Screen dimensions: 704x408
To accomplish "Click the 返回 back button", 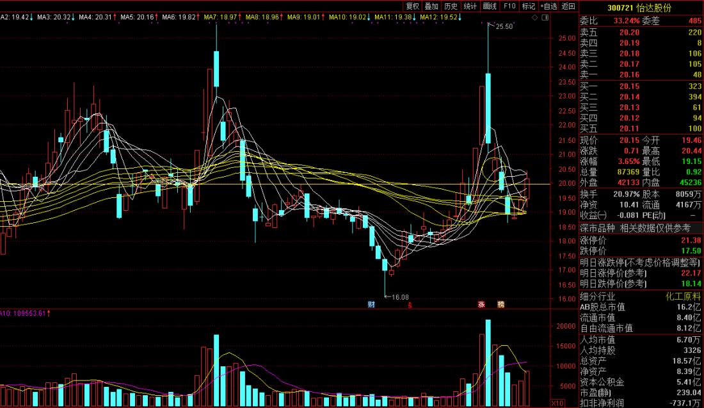I will (x=568, y=6).
